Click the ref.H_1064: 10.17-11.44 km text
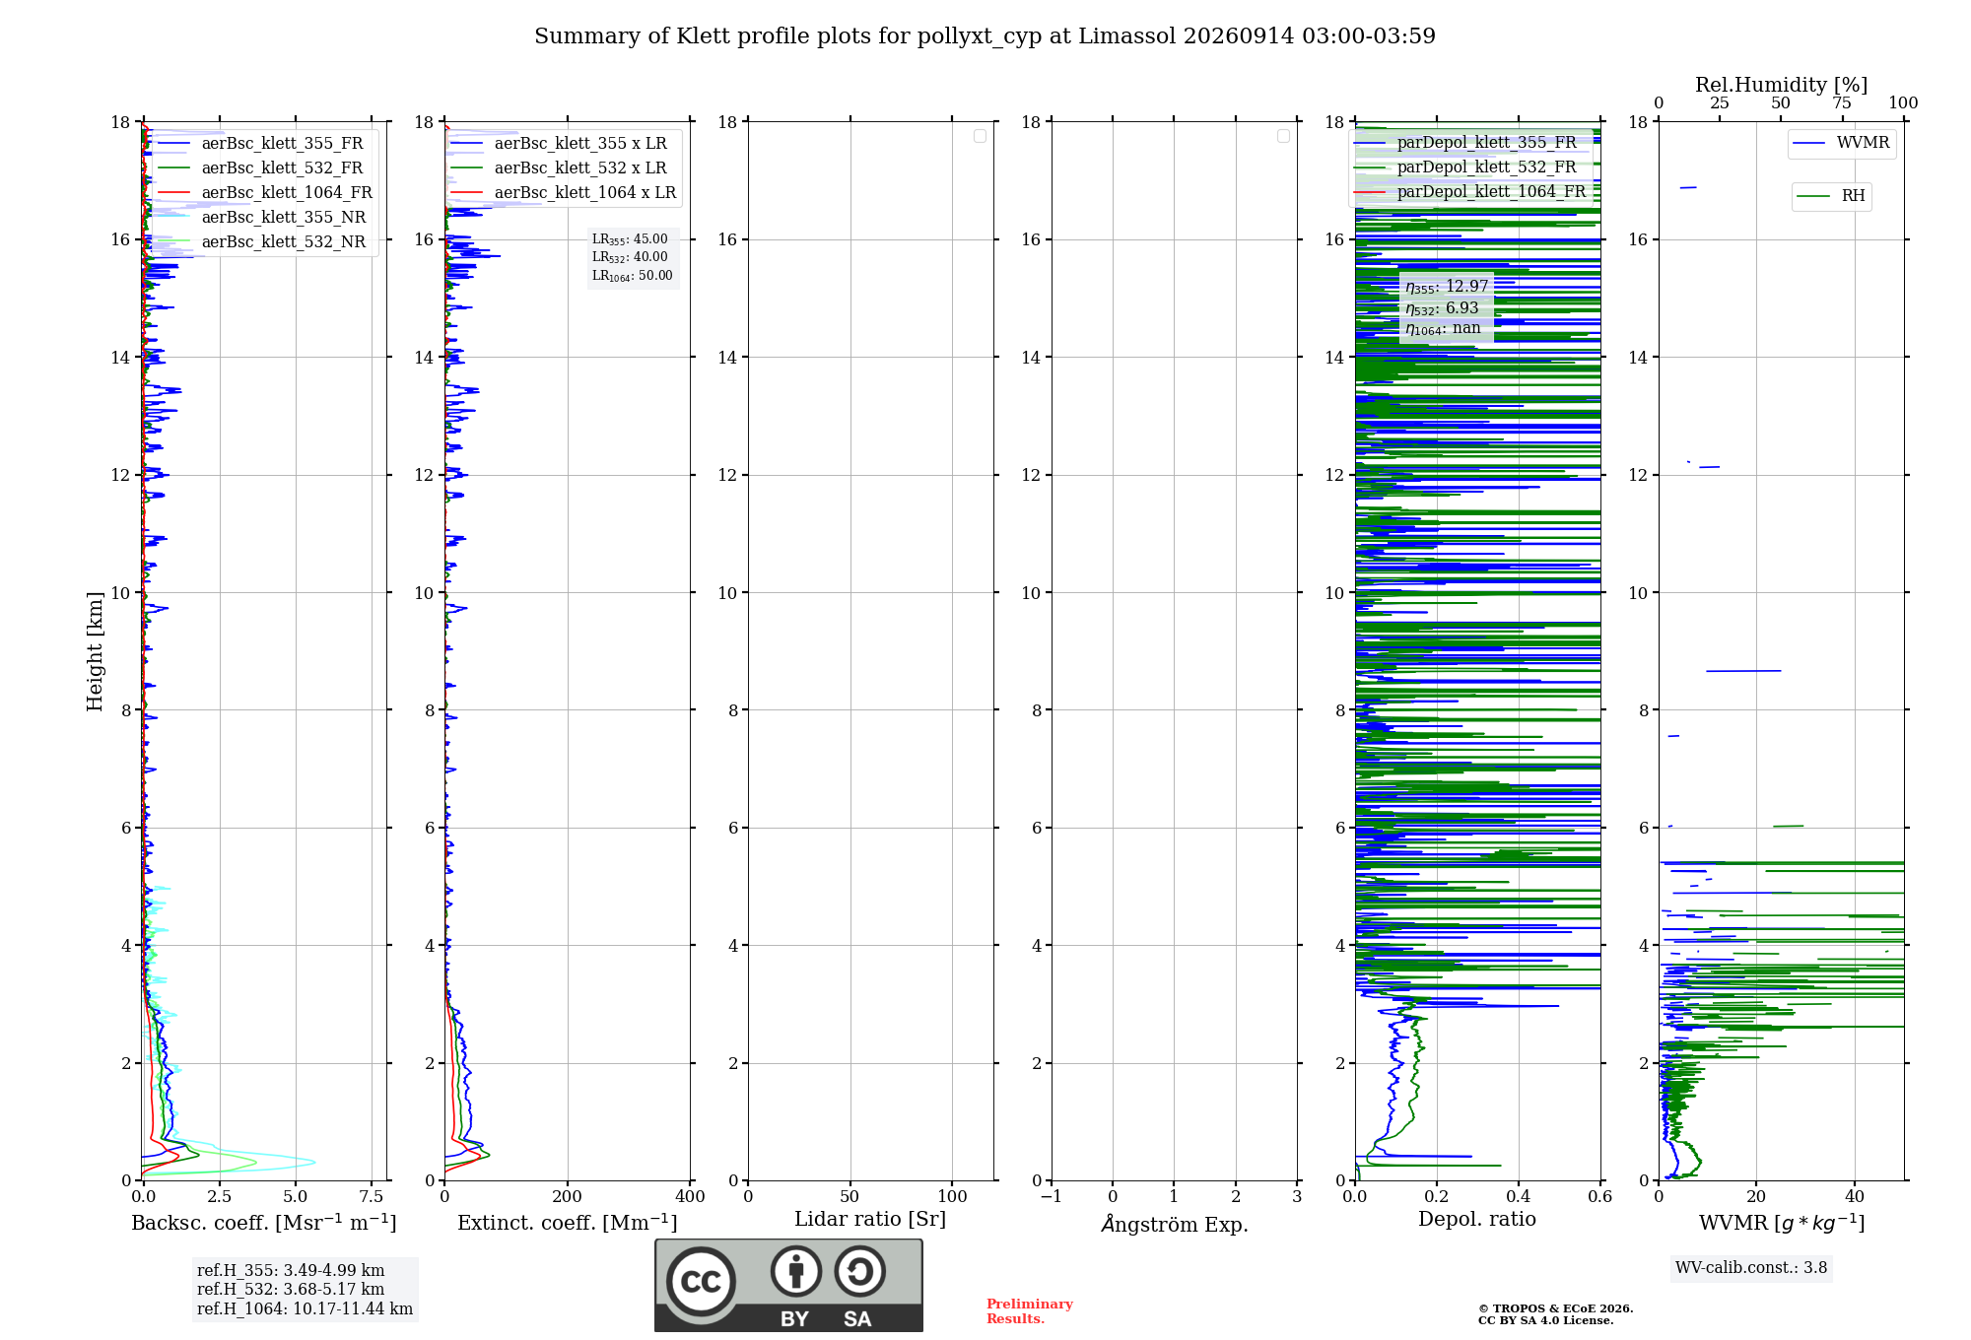The image size is (1971, 1340). point(306,1309)
